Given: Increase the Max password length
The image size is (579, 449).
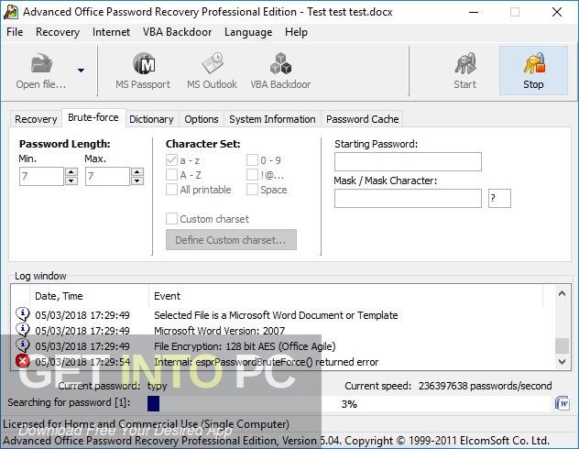Looking at the screenshot, I should tap(137, 171).
